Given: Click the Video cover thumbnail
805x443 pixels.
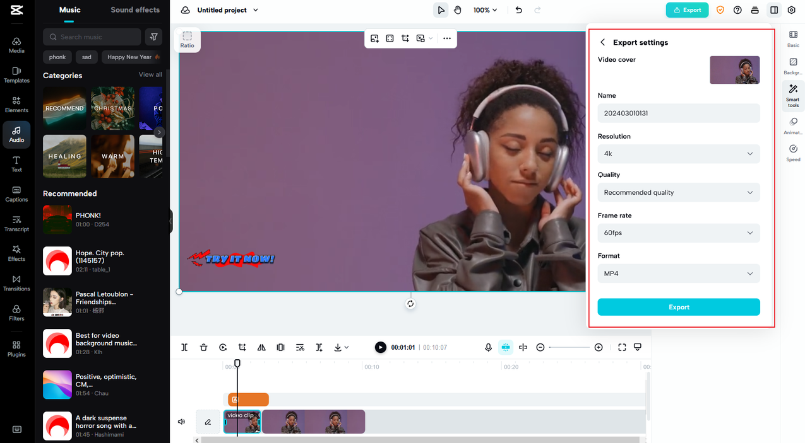Looking at the screenshot, I should point(735,70).
